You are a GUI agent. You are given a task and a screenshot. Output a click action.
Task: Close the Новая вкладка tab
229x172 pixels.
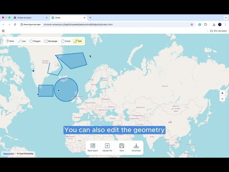(x=47, y=18)
